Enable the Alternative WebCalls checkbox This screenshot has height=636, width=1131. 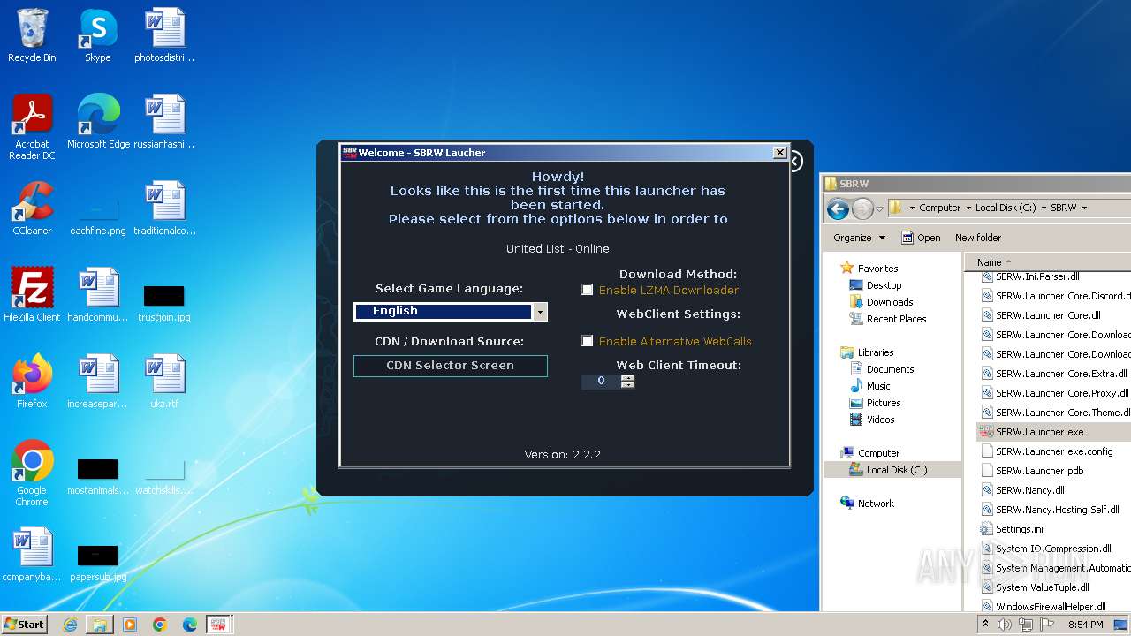click(587, 341)
